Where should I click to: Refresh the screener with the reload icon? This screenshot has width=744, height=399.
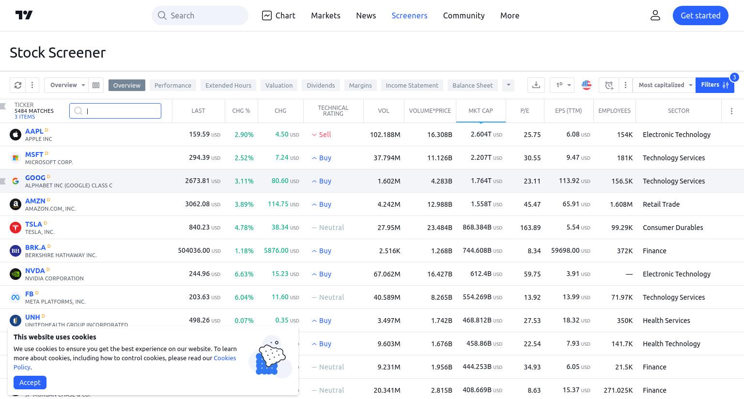(18, 85)
